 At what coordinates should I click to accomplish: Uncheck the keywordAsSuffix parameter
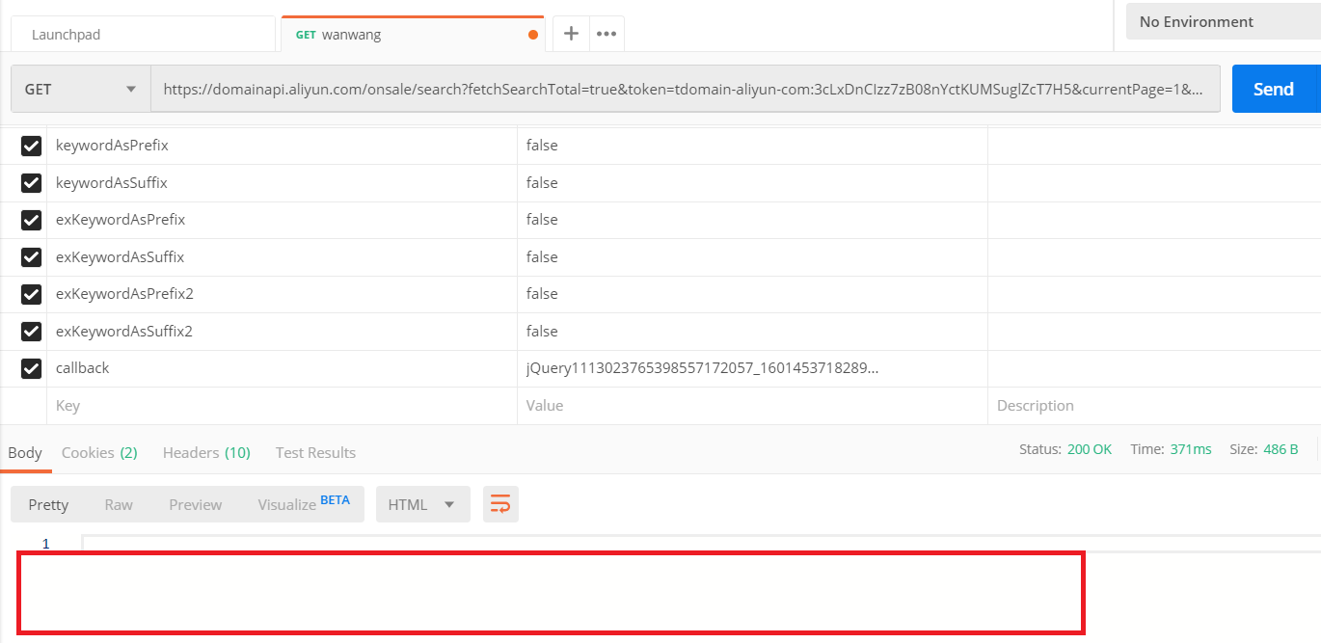(x=31, y=183)
